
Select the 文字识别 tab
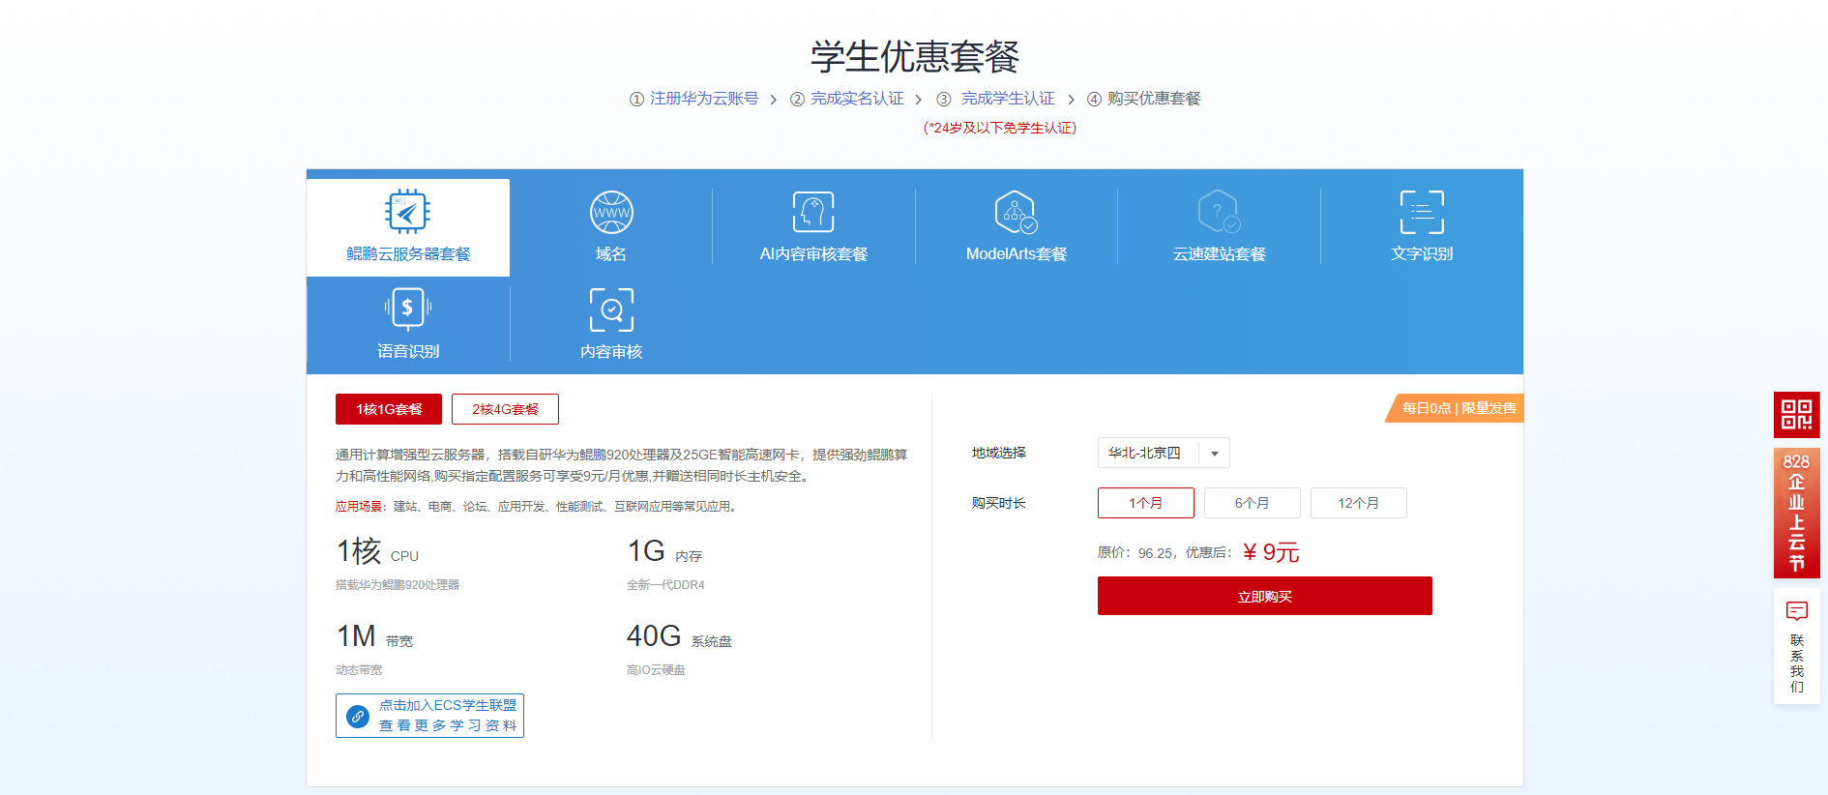(x=1422, y=227)
